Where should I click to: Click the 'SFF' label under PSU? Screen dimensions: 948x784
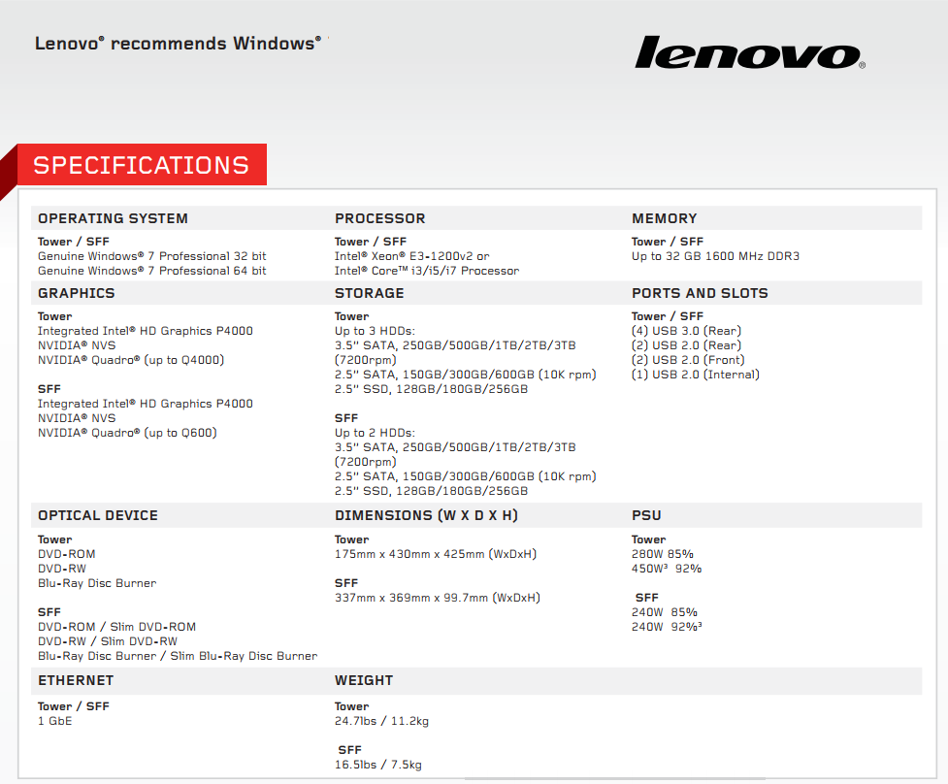click(646, 598)
